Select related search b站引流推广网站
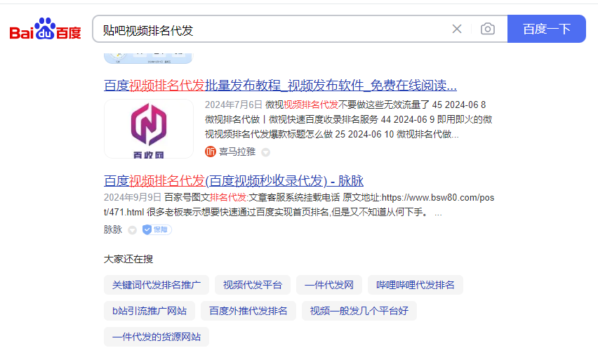Viewport: 598px width, 355px height. pos(149,311)
